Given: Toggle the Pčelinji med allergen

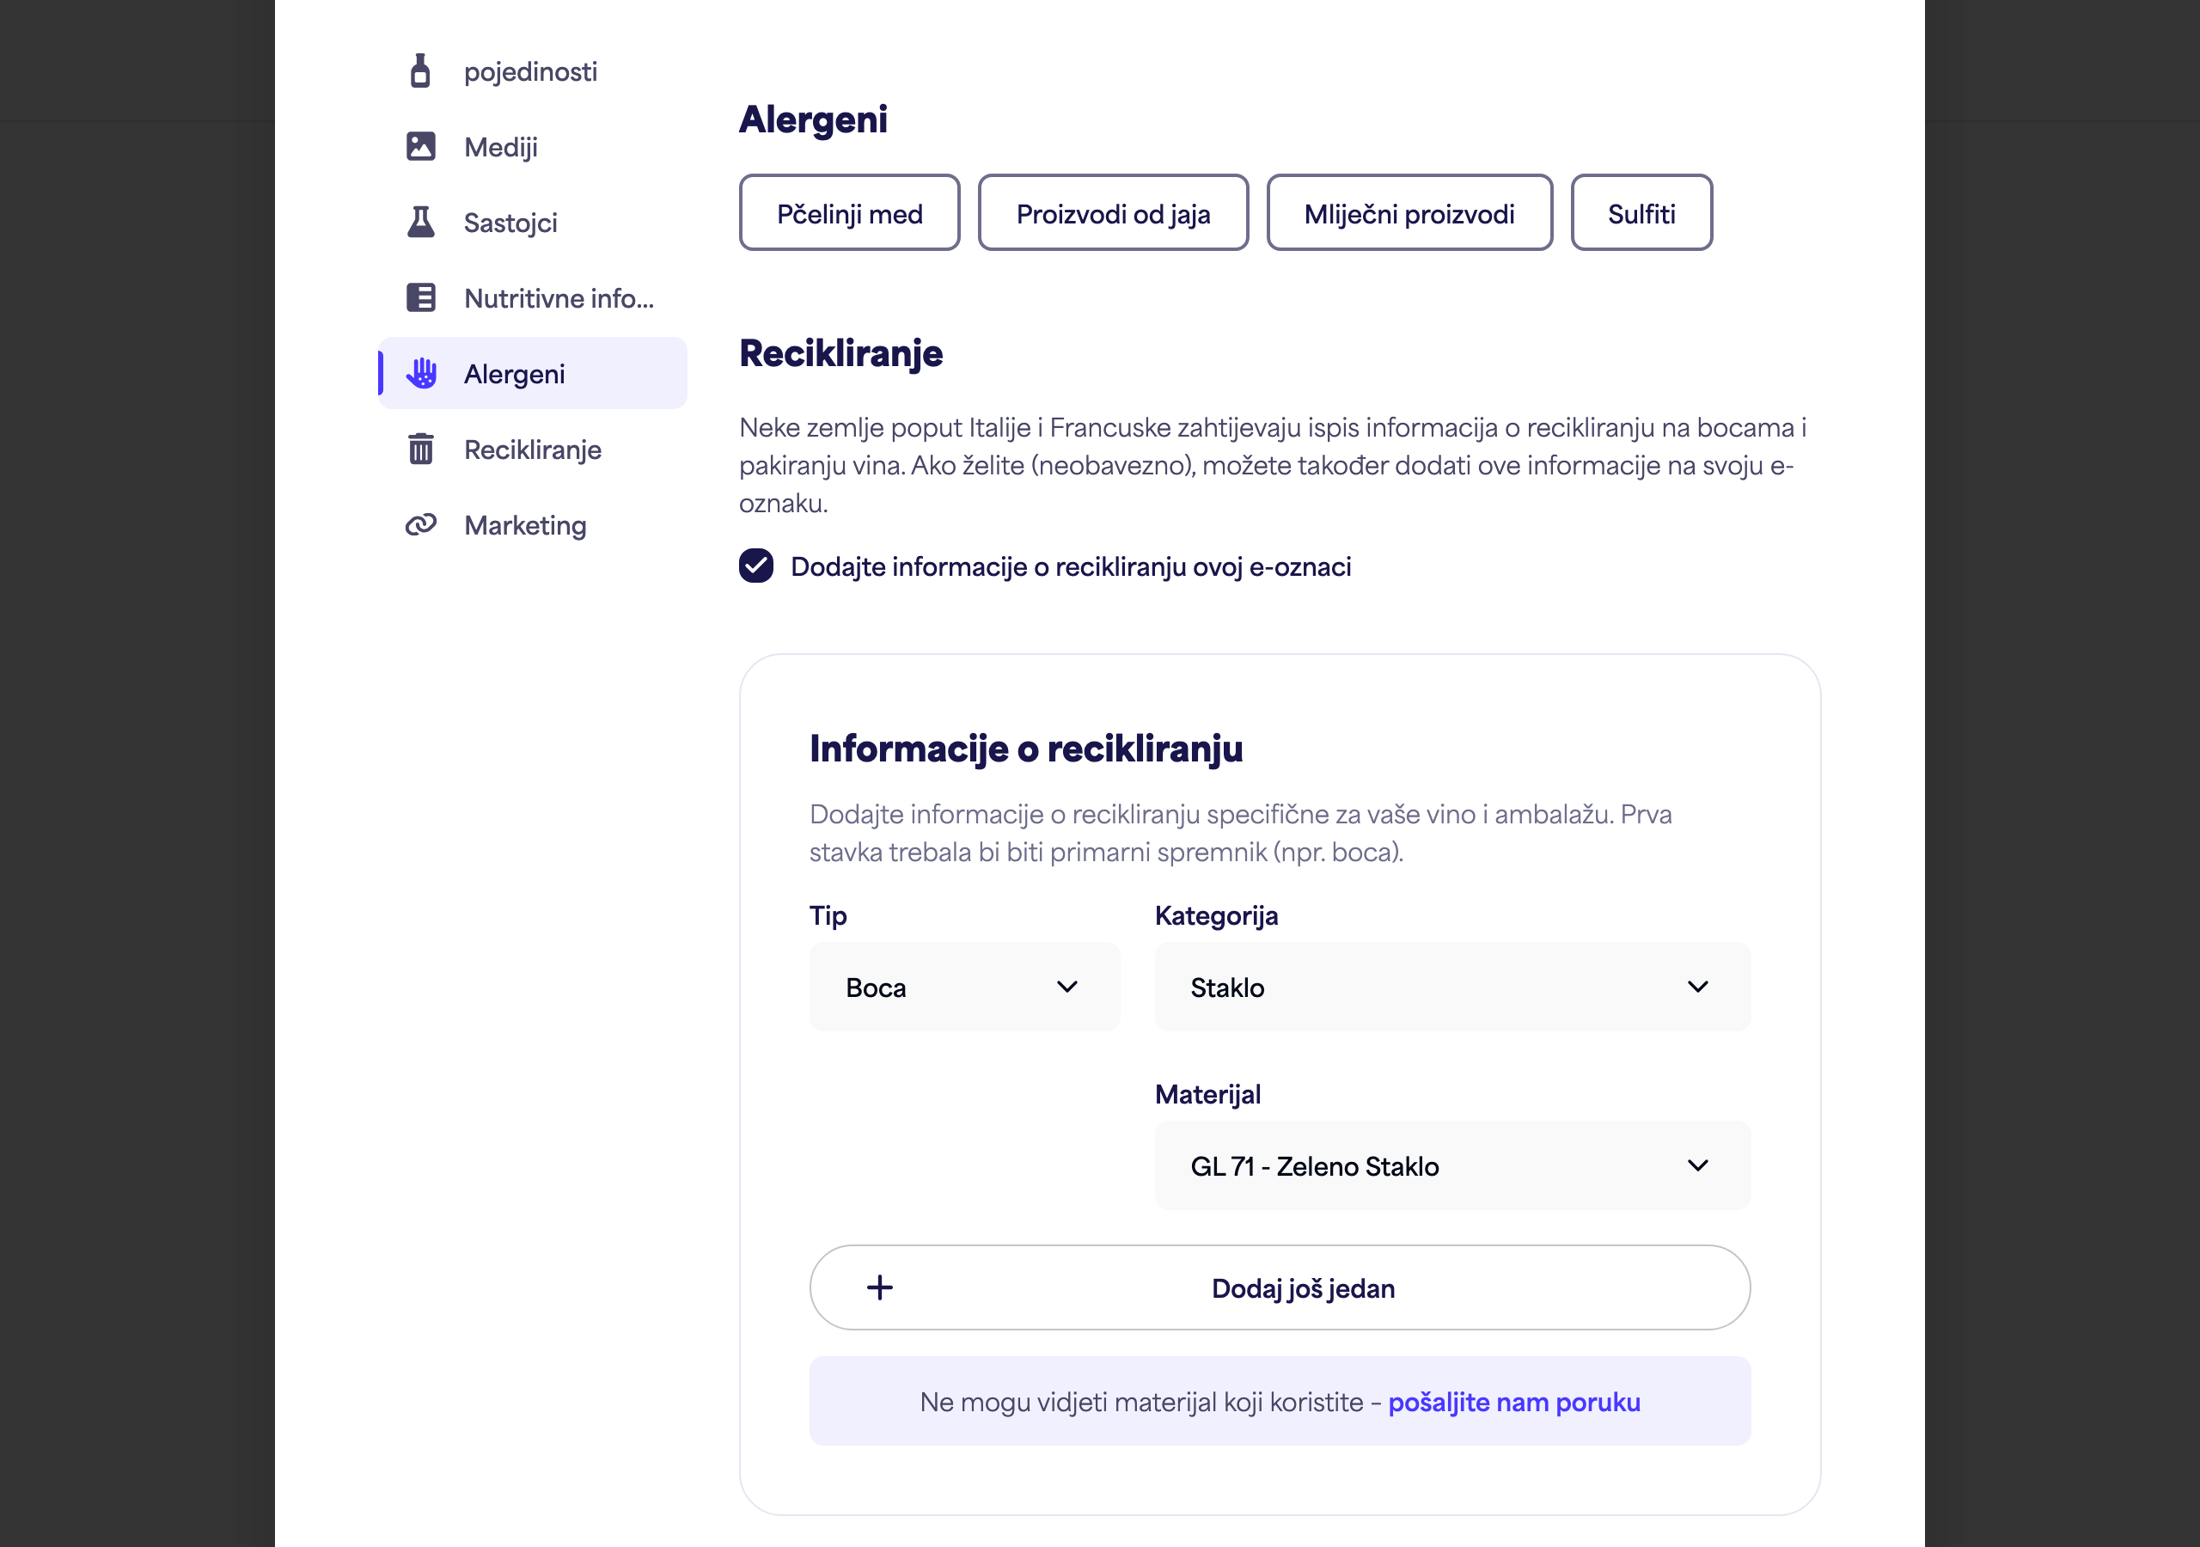Looking at the screenshot, I should point(849,213).
